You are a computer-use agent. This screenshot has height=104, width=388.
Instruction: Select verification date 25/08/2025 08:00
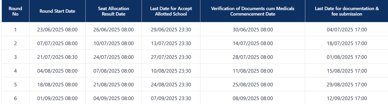[x=253, y=85]
